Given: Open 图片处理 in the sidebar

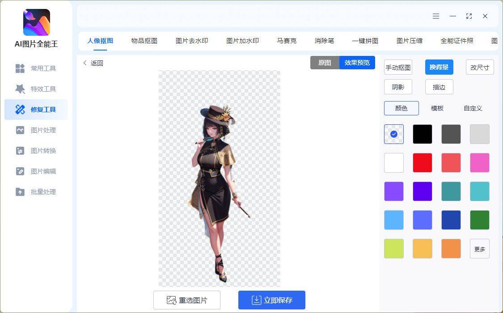Looking at the screenshot, I should point(36,130).
